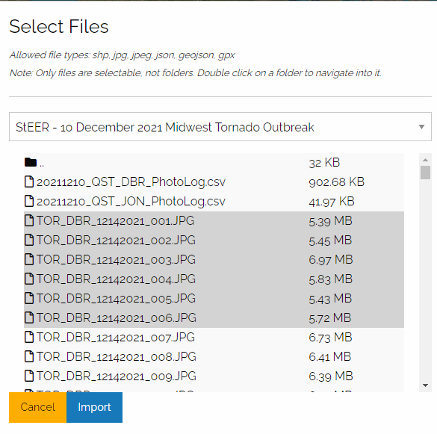Click file icon of TOR_DBR_12142021_003.JPG
The height and width of the screenshot is (434, 437).
[29, 259]
